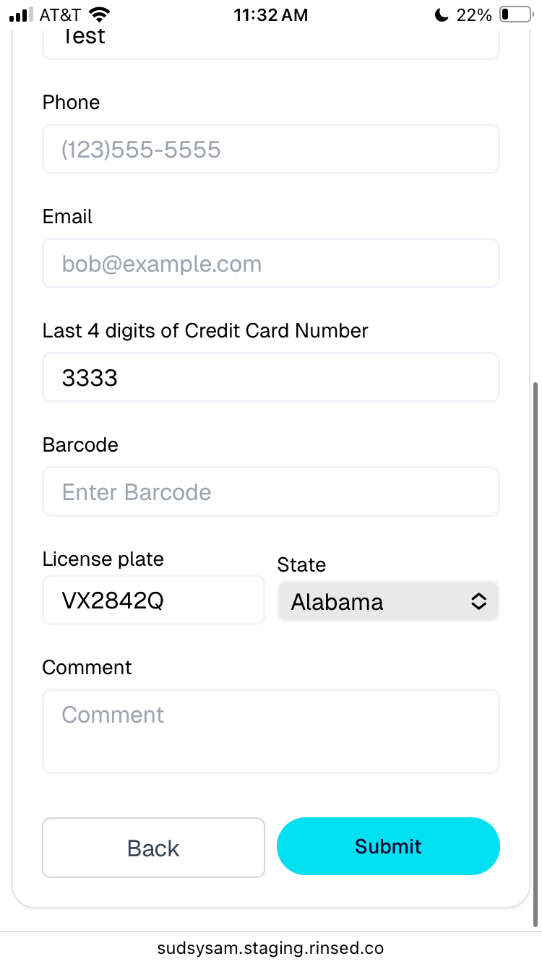Select the Email input field
Viewport: 542px width, 964px height.
271,263
